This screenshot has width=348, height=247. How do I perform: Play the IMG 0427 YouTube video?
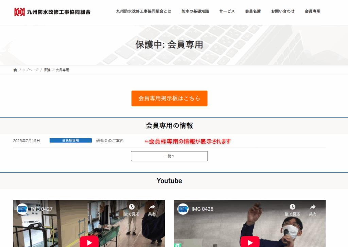tap(89, 242)
